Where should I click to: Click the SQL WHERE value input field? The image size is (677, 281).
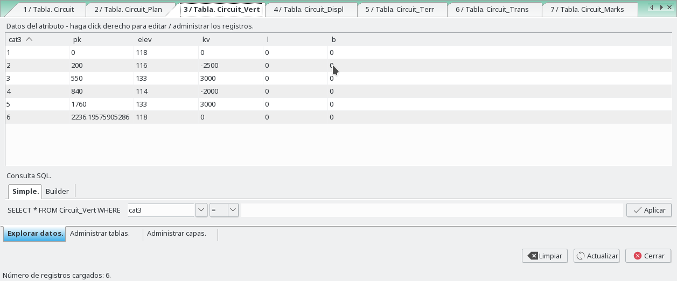coord(431,210)
